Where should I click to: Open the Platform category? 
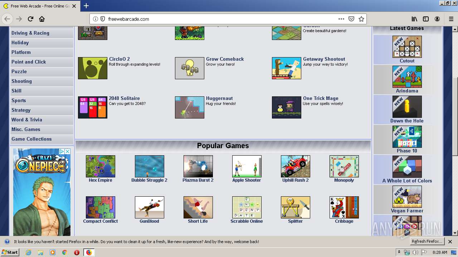click(x=42, y=52)
